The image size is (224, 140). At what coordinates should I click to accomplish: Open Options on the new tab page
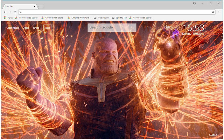coord(168,27)
